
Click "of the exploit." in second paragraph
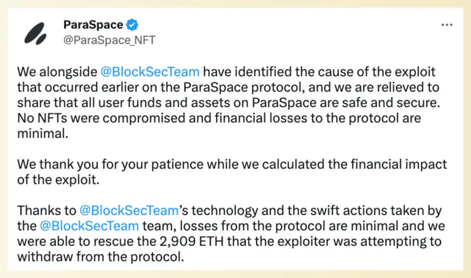(x=52, y=180)
